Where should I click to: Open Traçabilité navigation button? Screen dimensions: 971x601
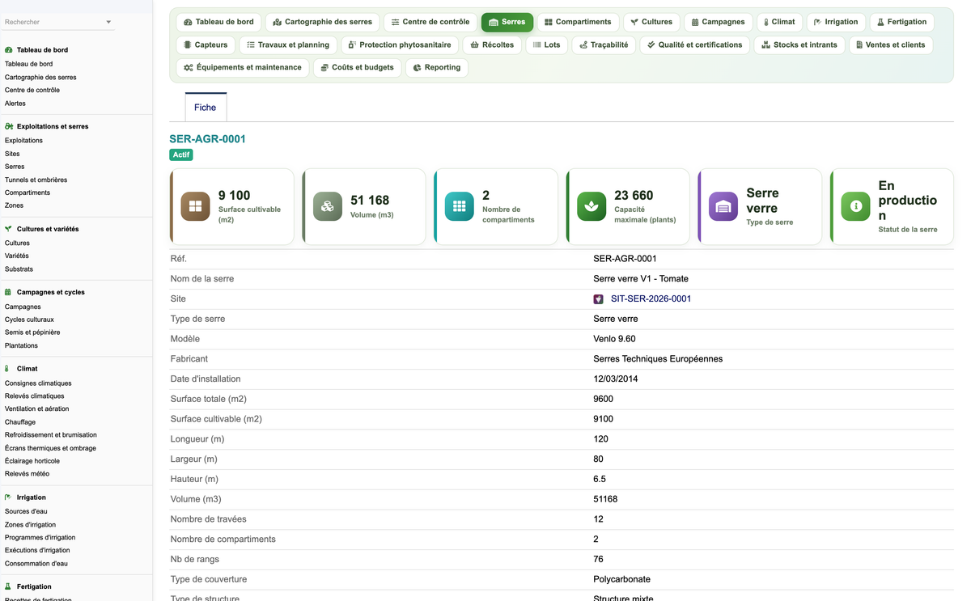pos(604,44)
